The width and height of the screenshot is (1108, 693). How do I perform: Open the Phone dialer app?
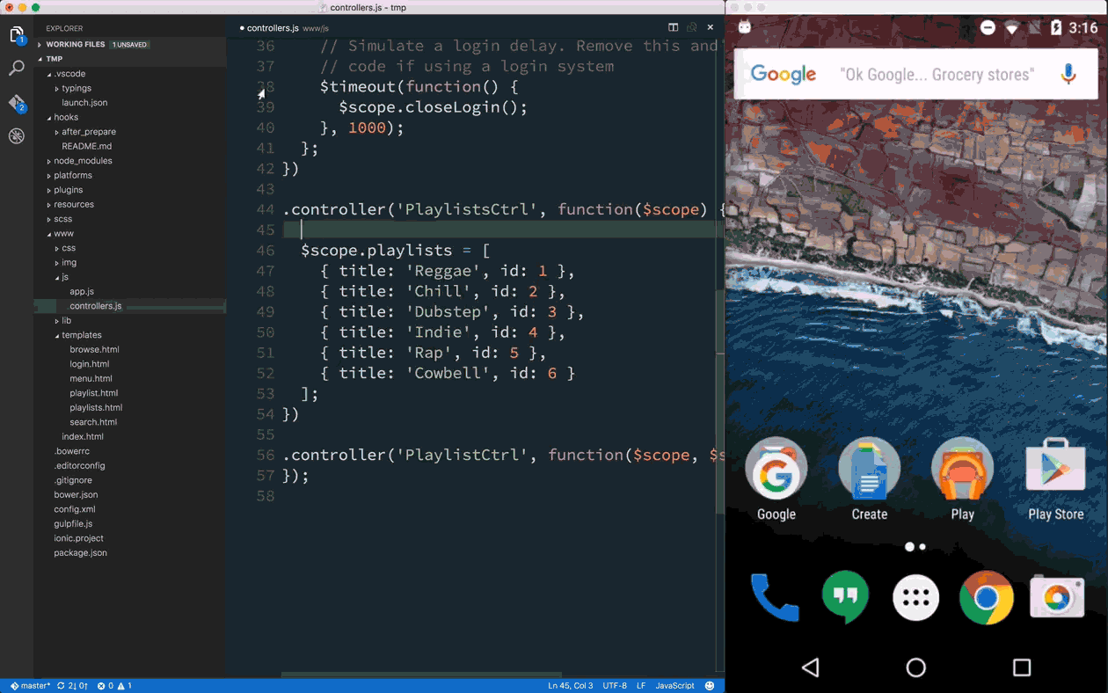775,597
